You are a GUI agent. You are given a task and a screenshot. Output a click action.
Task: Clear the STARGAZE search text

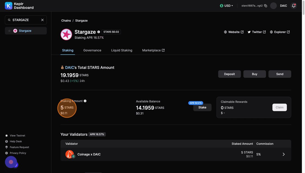[42, 20]
